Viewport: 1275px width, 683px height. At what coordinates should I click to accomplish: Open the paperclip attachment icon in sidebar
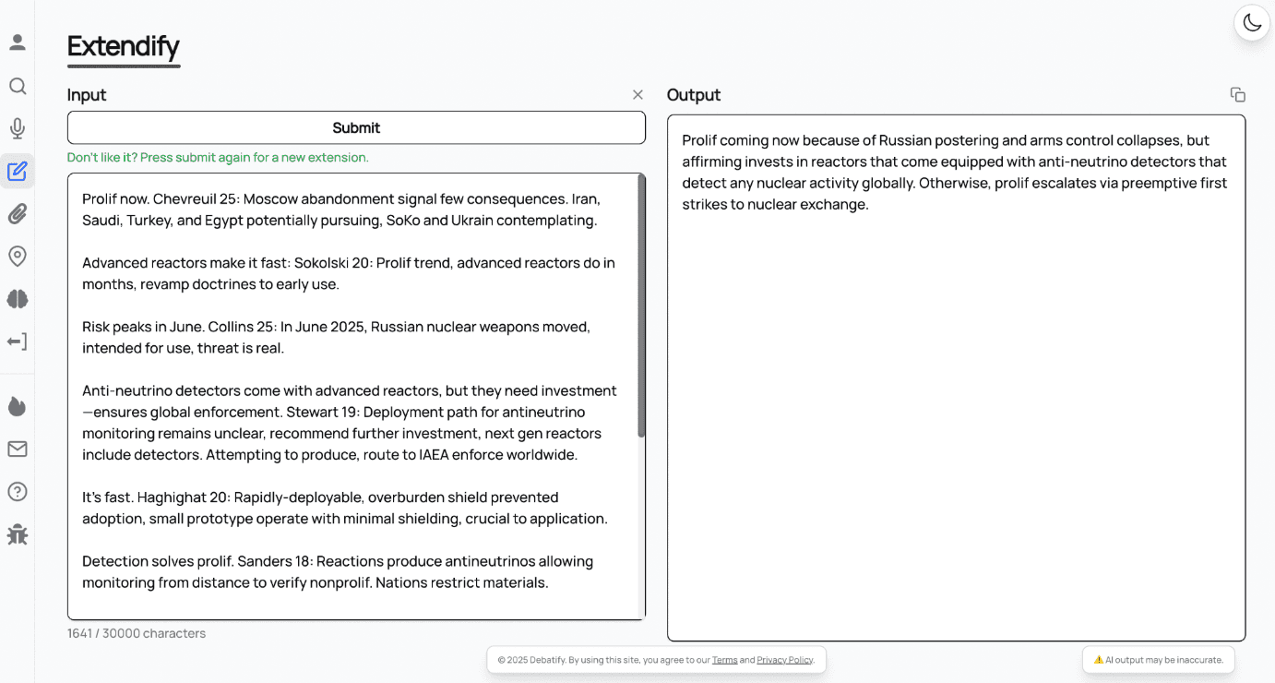click(18, 214)
